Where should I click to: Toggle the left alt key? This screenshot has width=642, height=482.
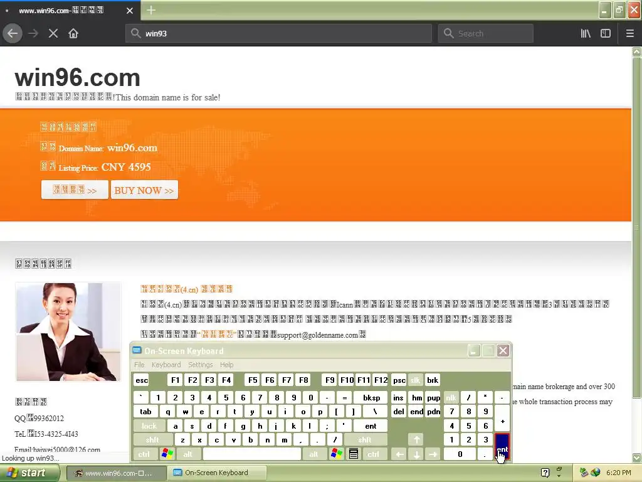point(188,454)
